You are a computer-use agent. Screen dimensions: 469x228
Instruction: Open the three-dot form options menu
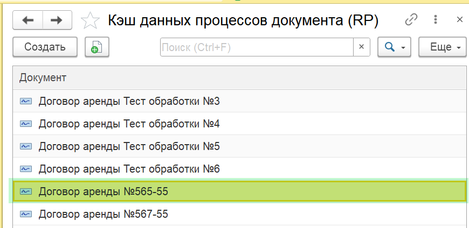coord(436,20)
